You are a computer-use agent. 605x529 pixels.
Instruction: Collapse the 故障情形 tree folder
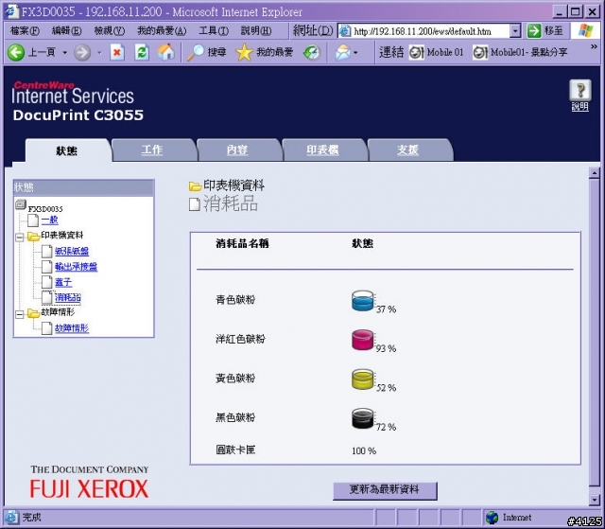pyautogui.click(x=19, y=314)
